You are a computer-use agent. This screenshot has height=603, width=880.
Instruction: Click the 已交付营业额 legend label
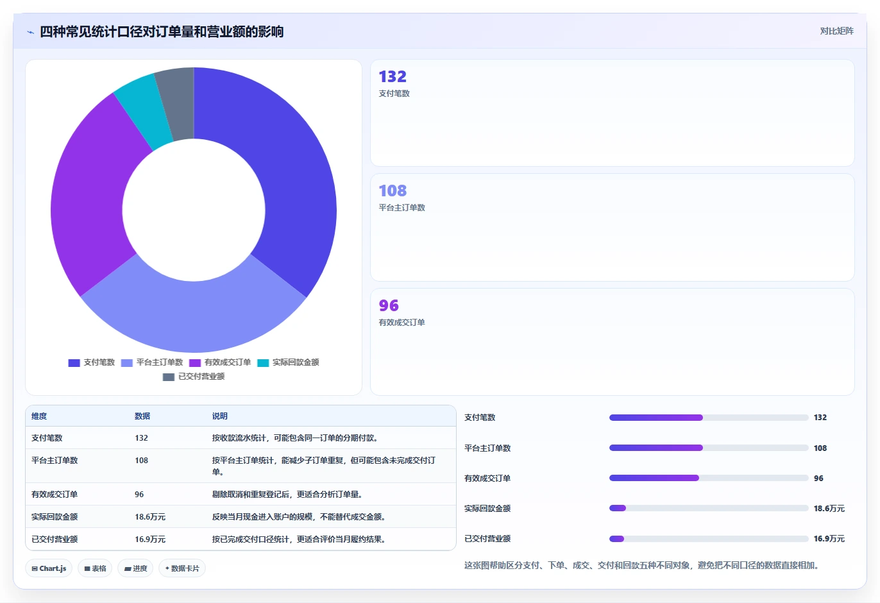pyautogui.click(x=201, y=377)
